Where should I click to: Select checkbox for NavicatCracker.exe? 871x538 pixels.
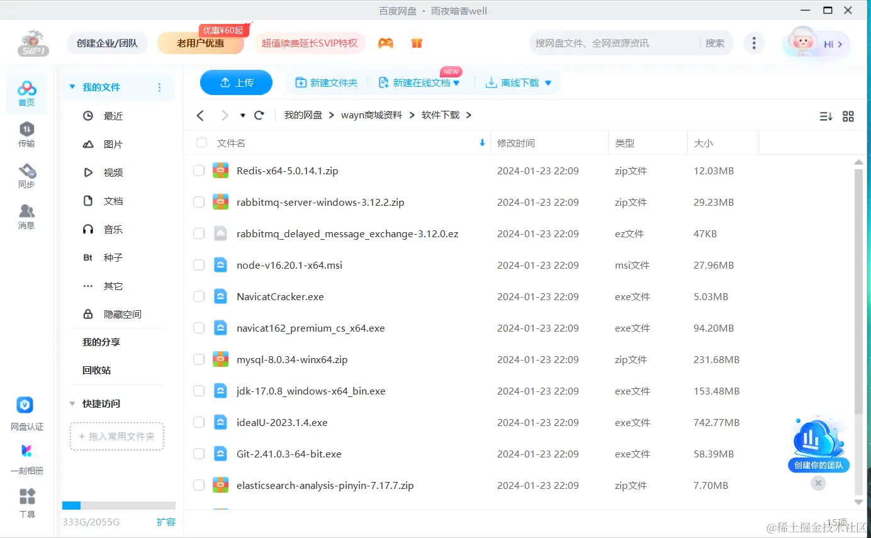tap(199, 296)
